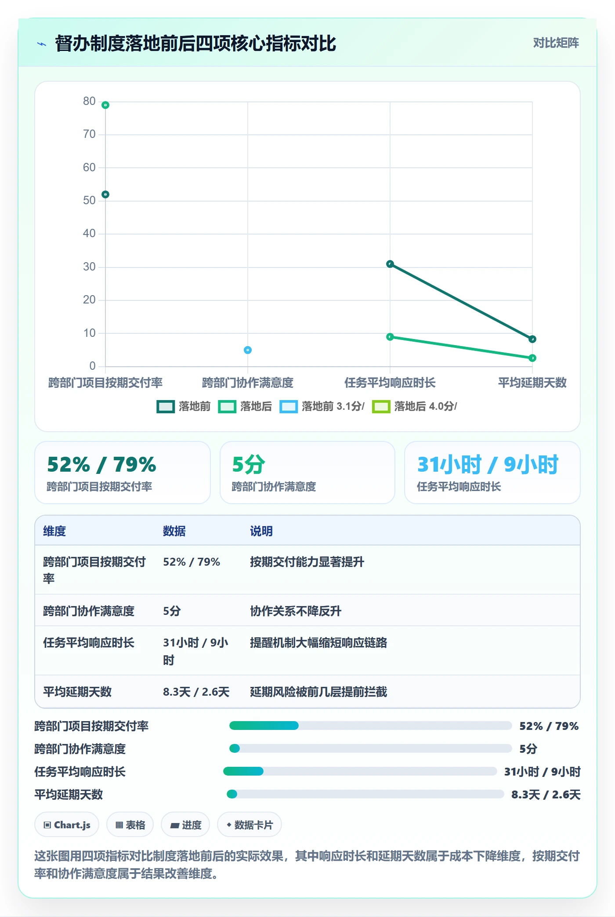This screenshot has height=917, width=615.
Task: Click the 进度 tag chip
Action: coord(185,825)
